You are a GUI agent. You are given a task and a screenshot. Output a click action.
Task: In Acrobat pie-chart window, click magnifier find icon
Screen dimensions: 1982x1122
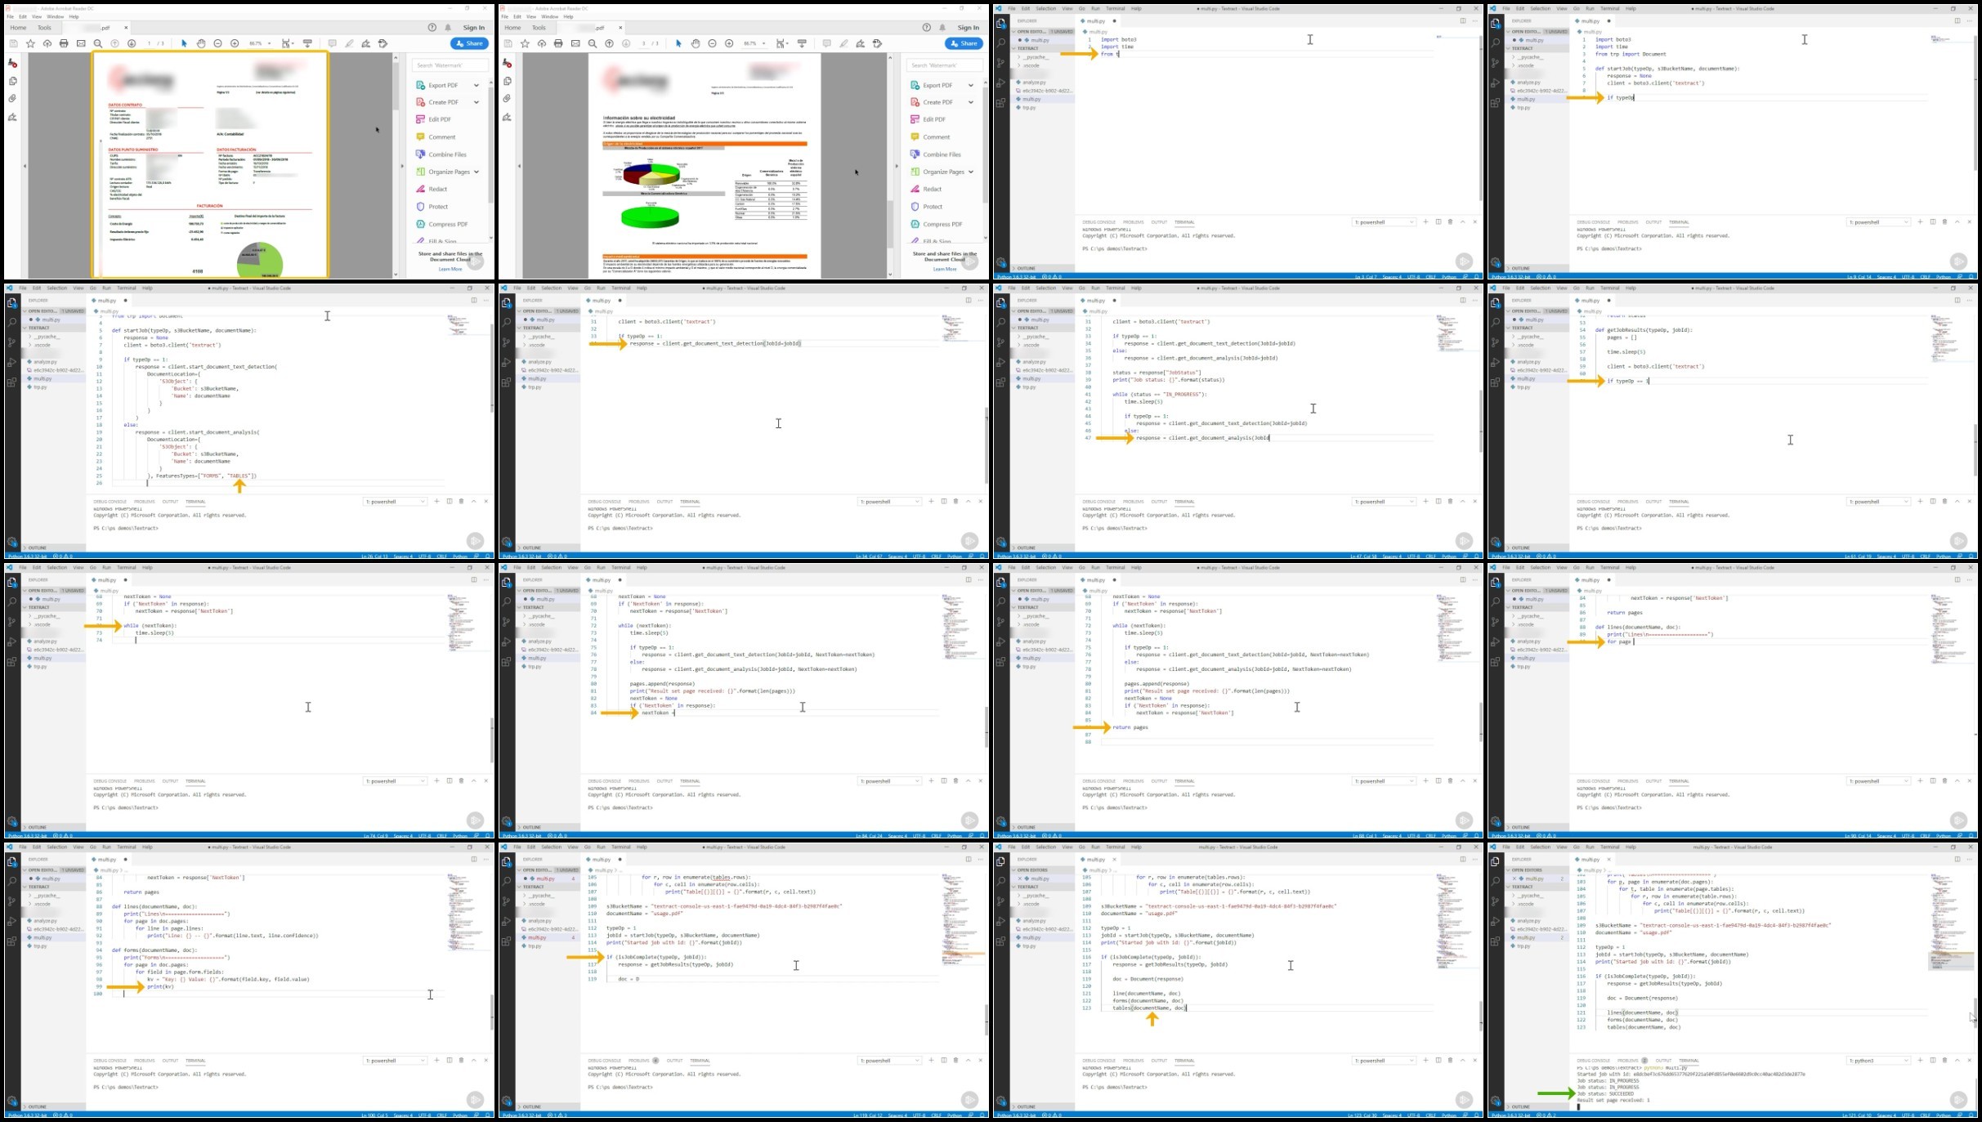pos(593,43)
